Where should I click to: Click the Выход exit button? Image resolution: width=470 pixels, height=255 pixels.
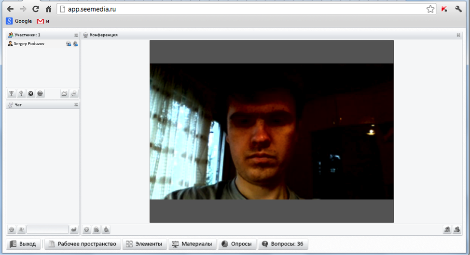pyautogui.click(x=23, y=244)
